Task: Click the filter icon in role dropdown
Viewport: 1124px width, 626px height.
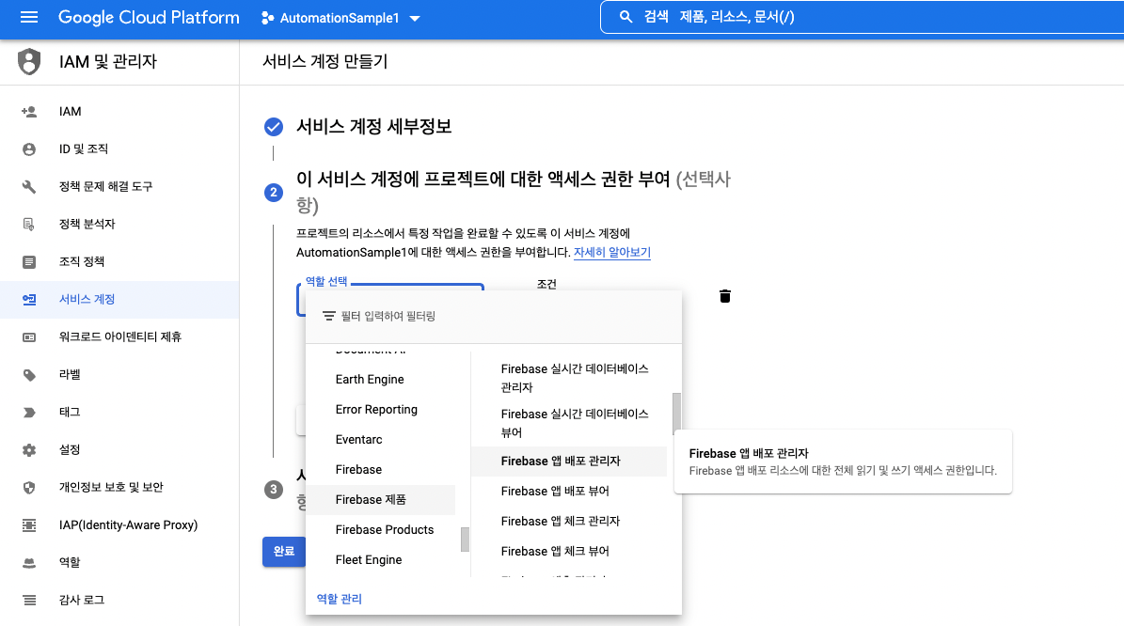Action: 328,316
